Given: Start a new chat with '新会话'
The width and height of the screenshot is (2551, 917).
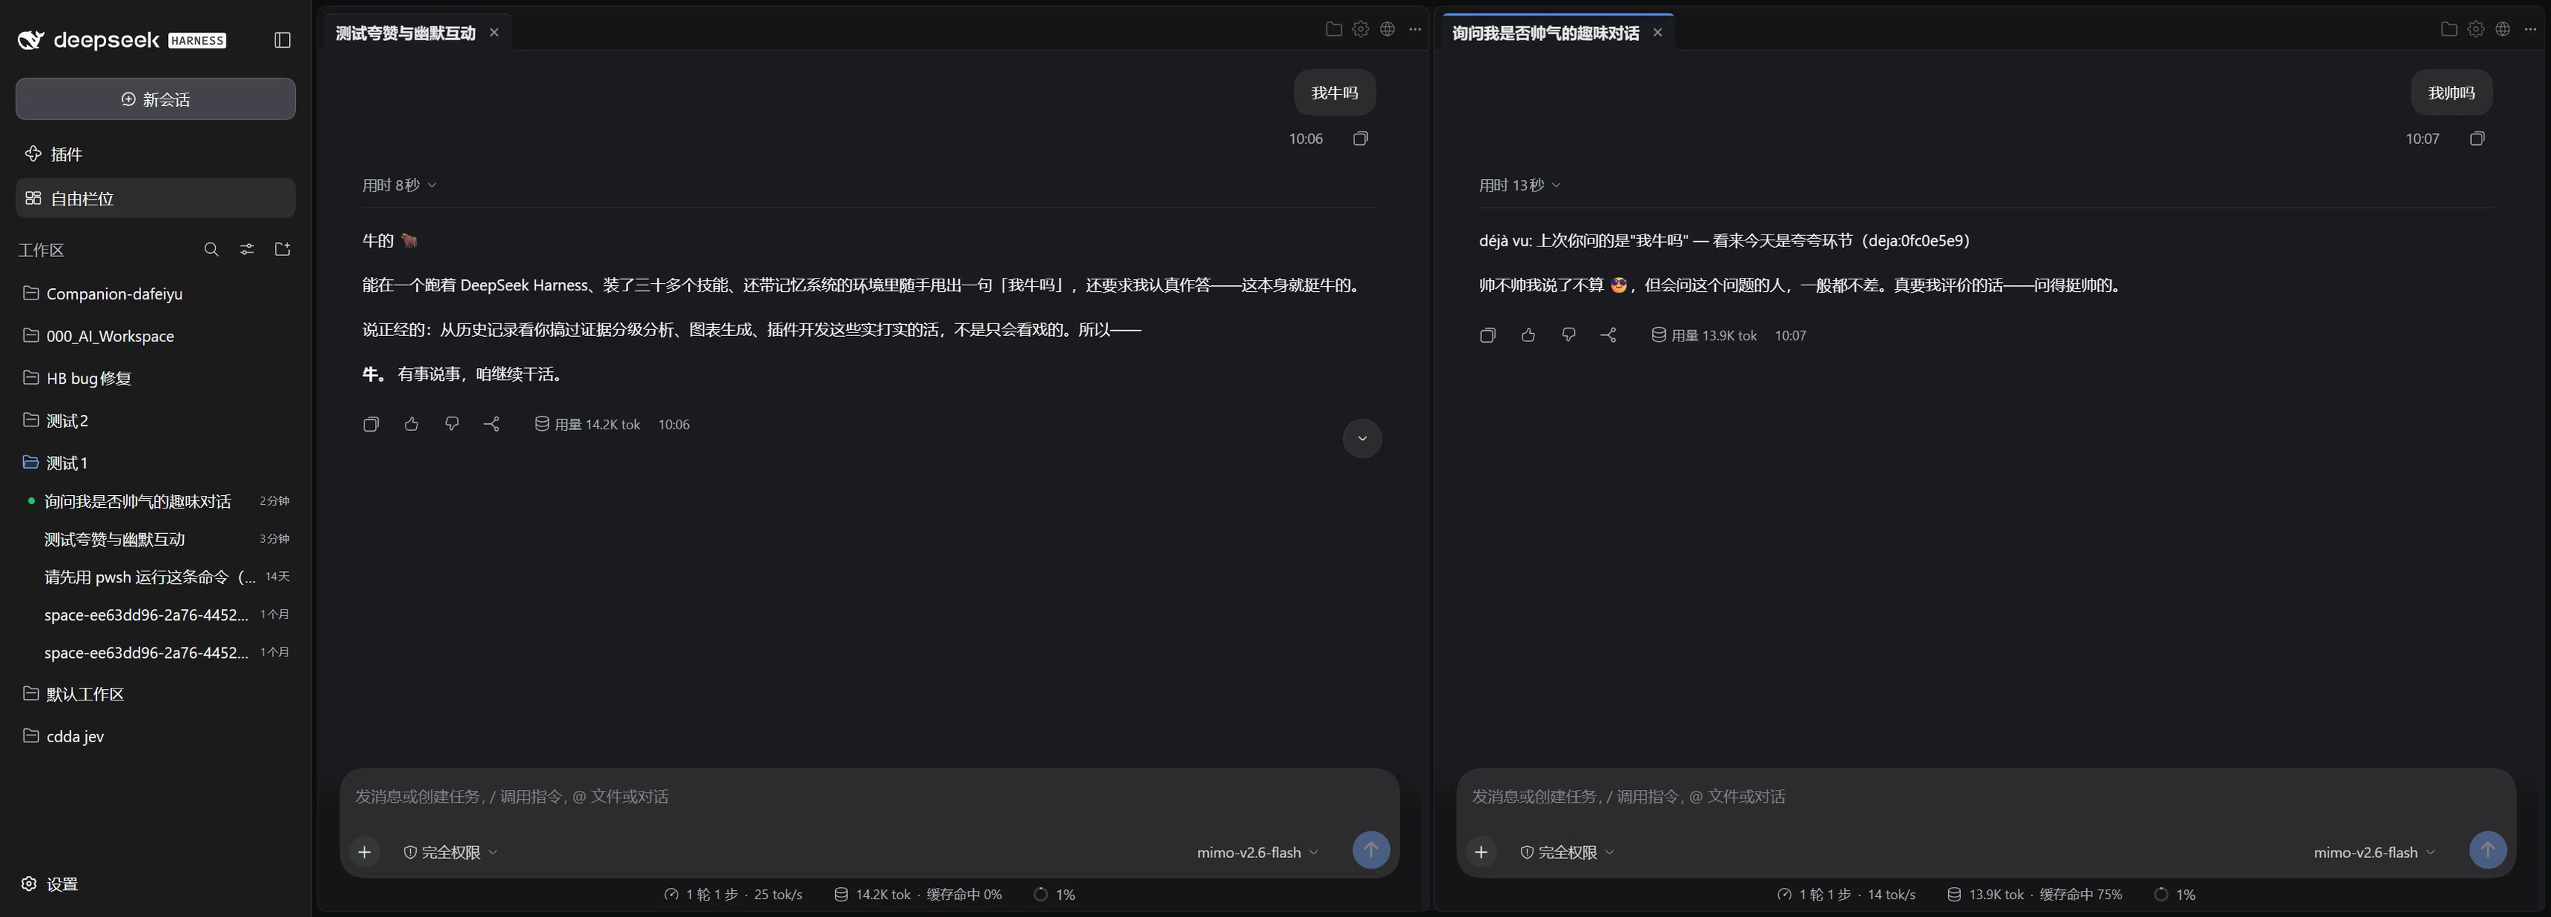Looking at the screenshot, I should 155,99.
